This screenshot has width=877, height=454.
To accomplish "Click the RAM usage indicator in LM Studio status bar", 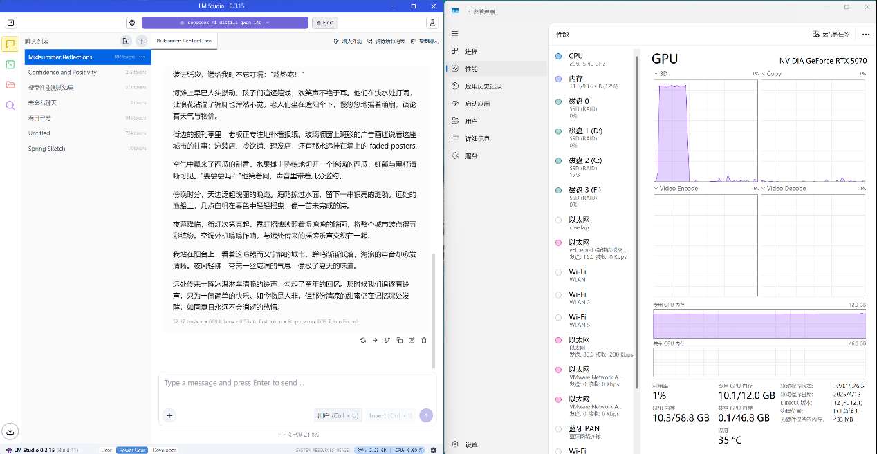I will 371,450.
